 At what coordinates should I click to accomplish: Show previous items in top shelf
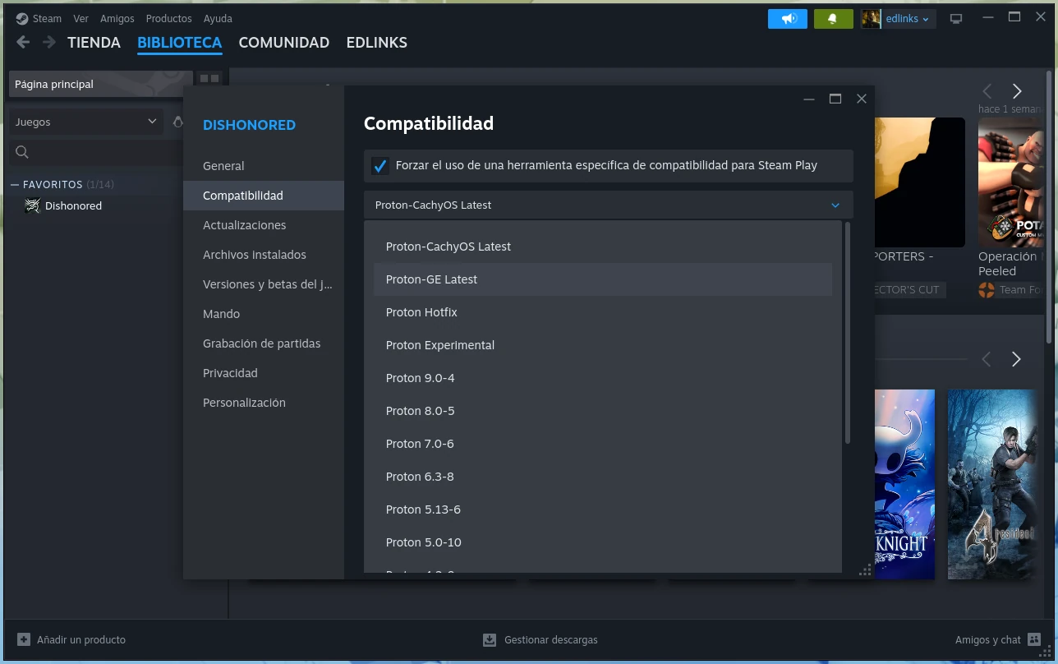point(987,90)
